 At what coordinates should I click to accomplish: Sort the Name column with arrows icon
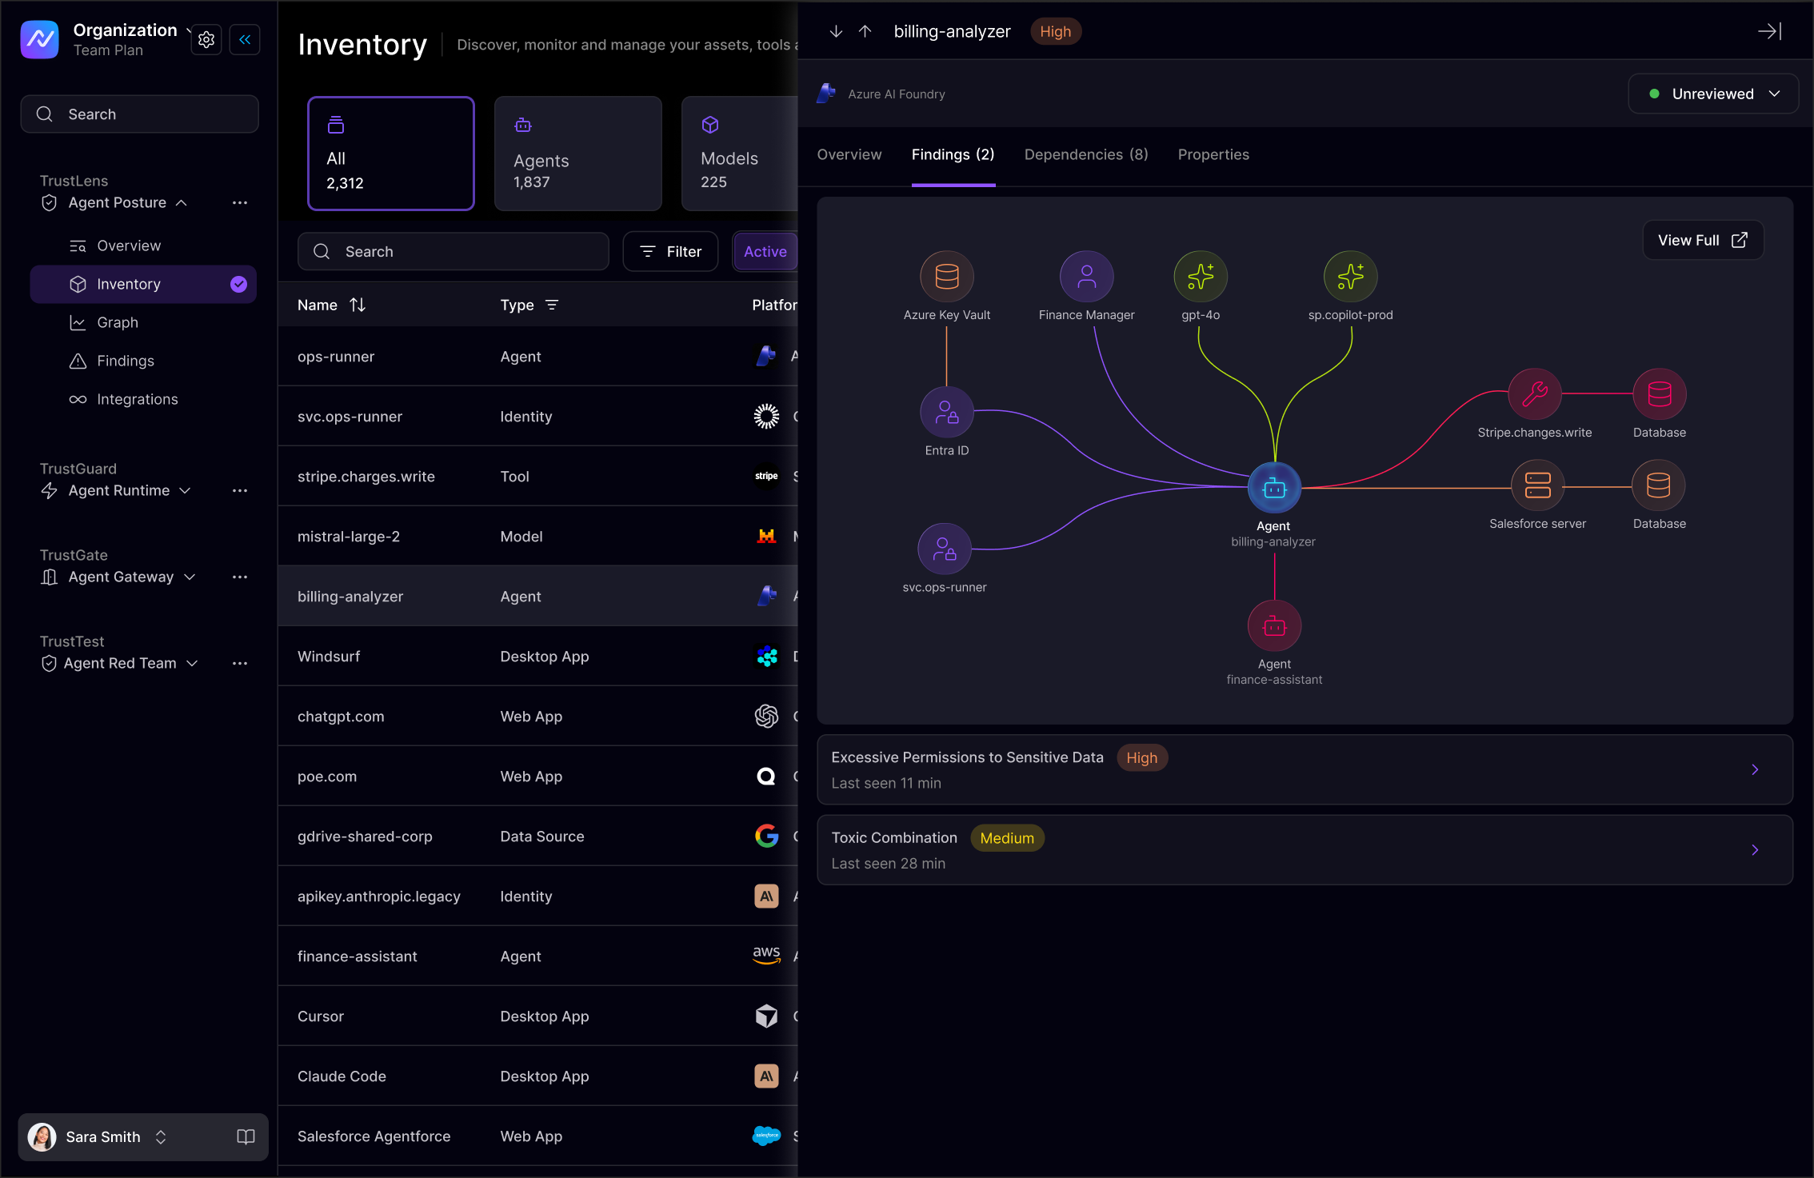click(358, 305)
